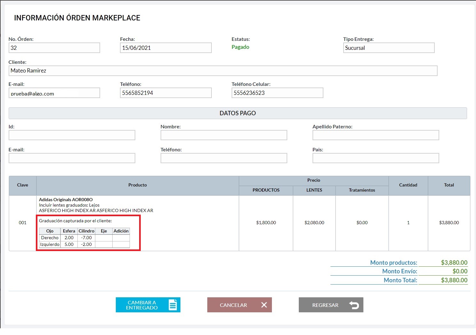Click the Cilindro header in graduation table
Screen dimensions: 476x335
(x=86, y=231)
